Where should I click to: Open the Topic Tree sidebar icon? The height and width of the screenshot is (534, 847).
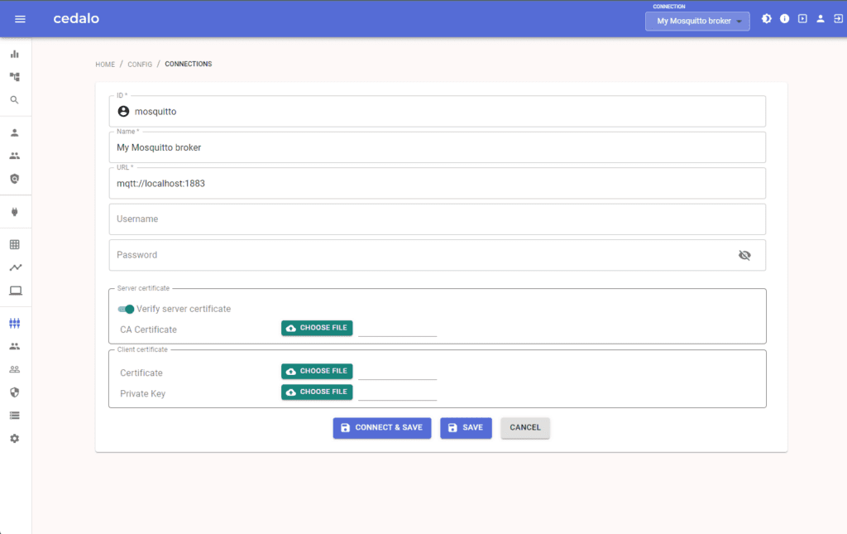coord(15,76)
